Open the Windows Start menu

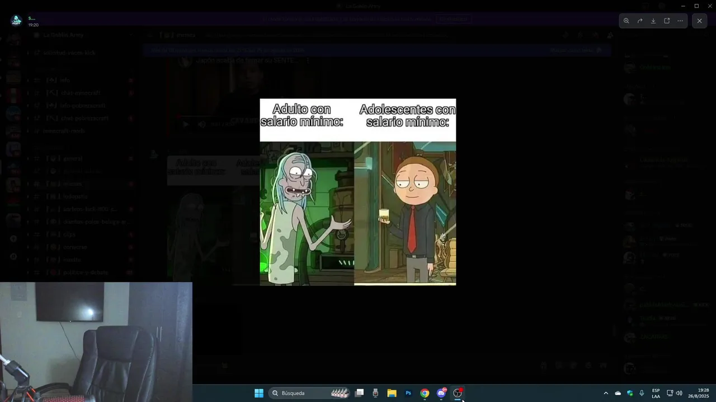coord(259,393)
